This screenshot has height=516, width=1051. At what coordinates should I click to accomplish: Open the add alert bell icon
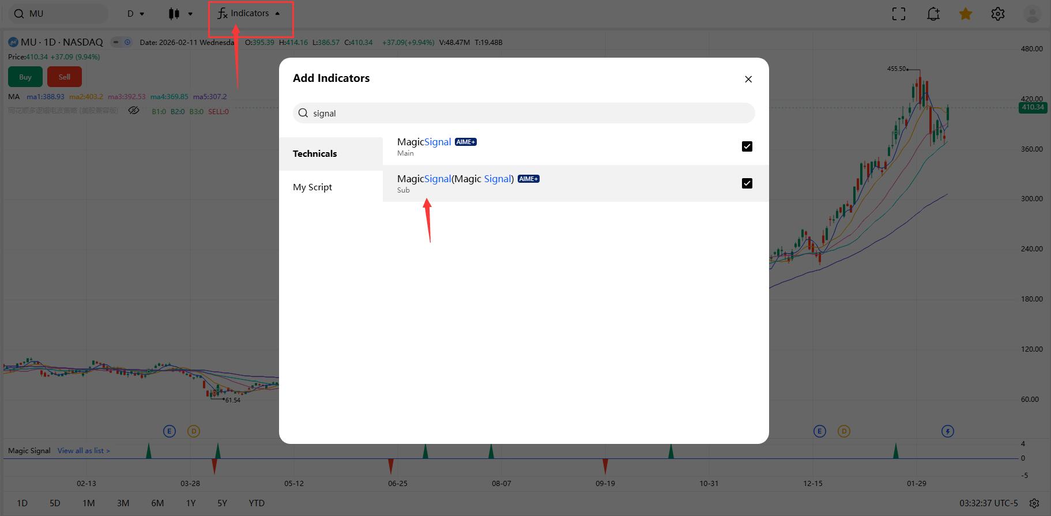[933, 14]
